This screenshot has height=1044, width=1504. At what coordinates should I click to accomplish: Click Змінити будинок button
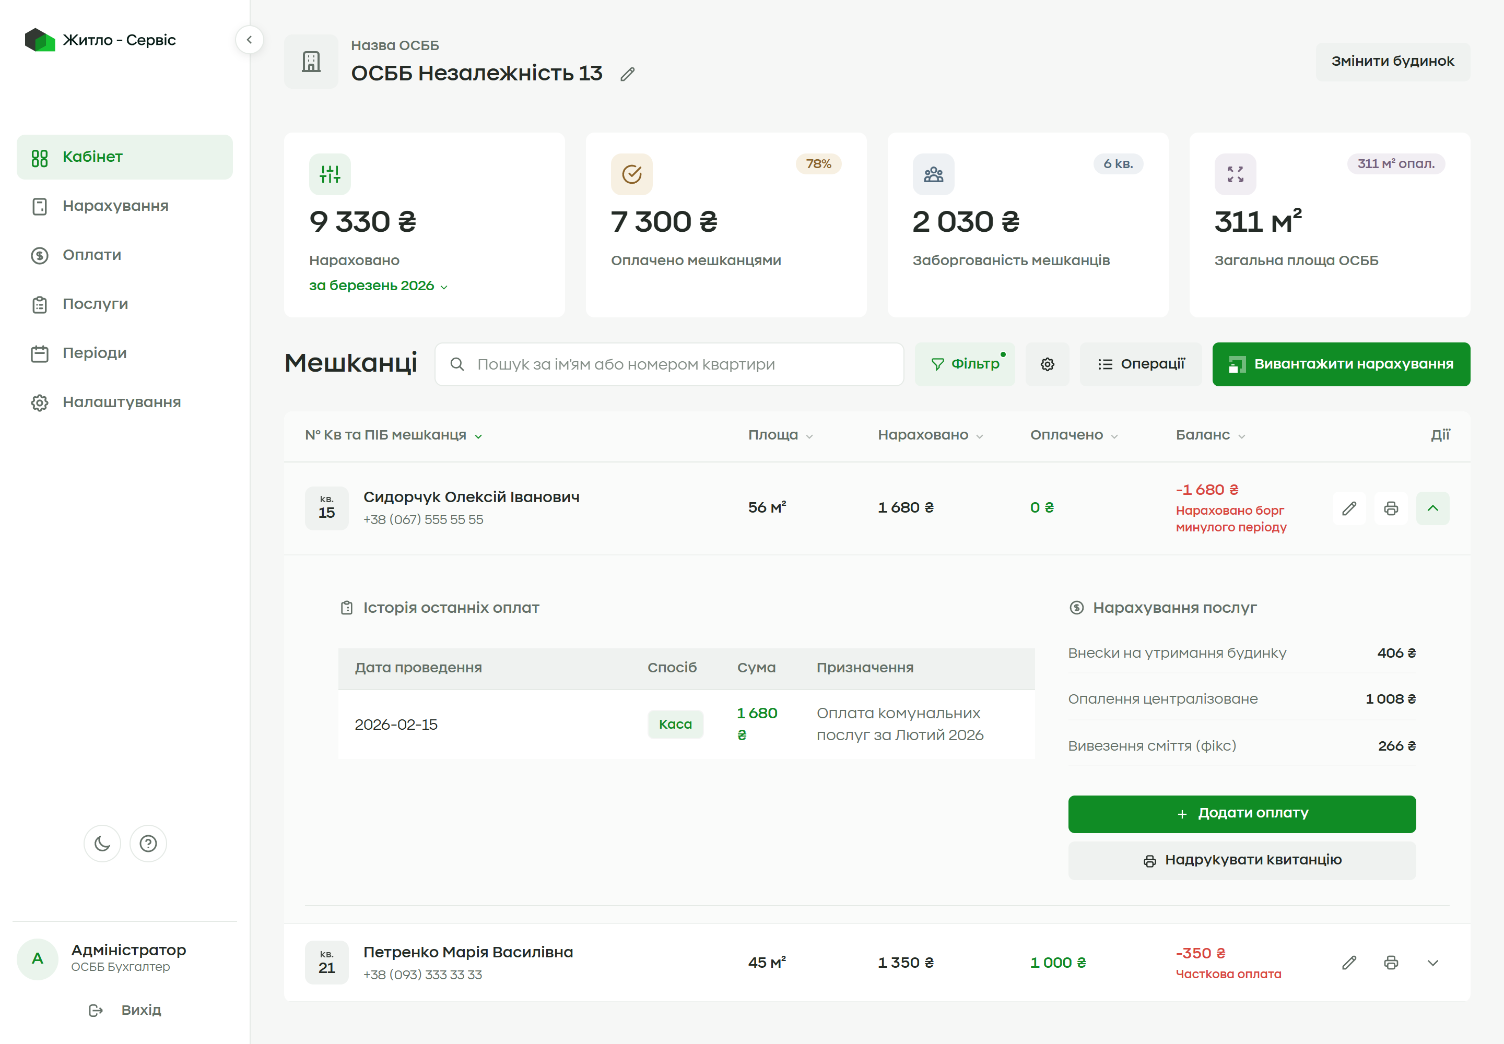click(1392, 62)
